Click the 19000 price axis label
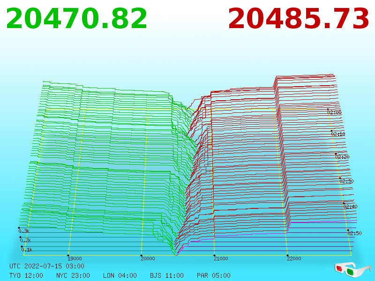The image size is (375, 281). [x=75, y=259]
